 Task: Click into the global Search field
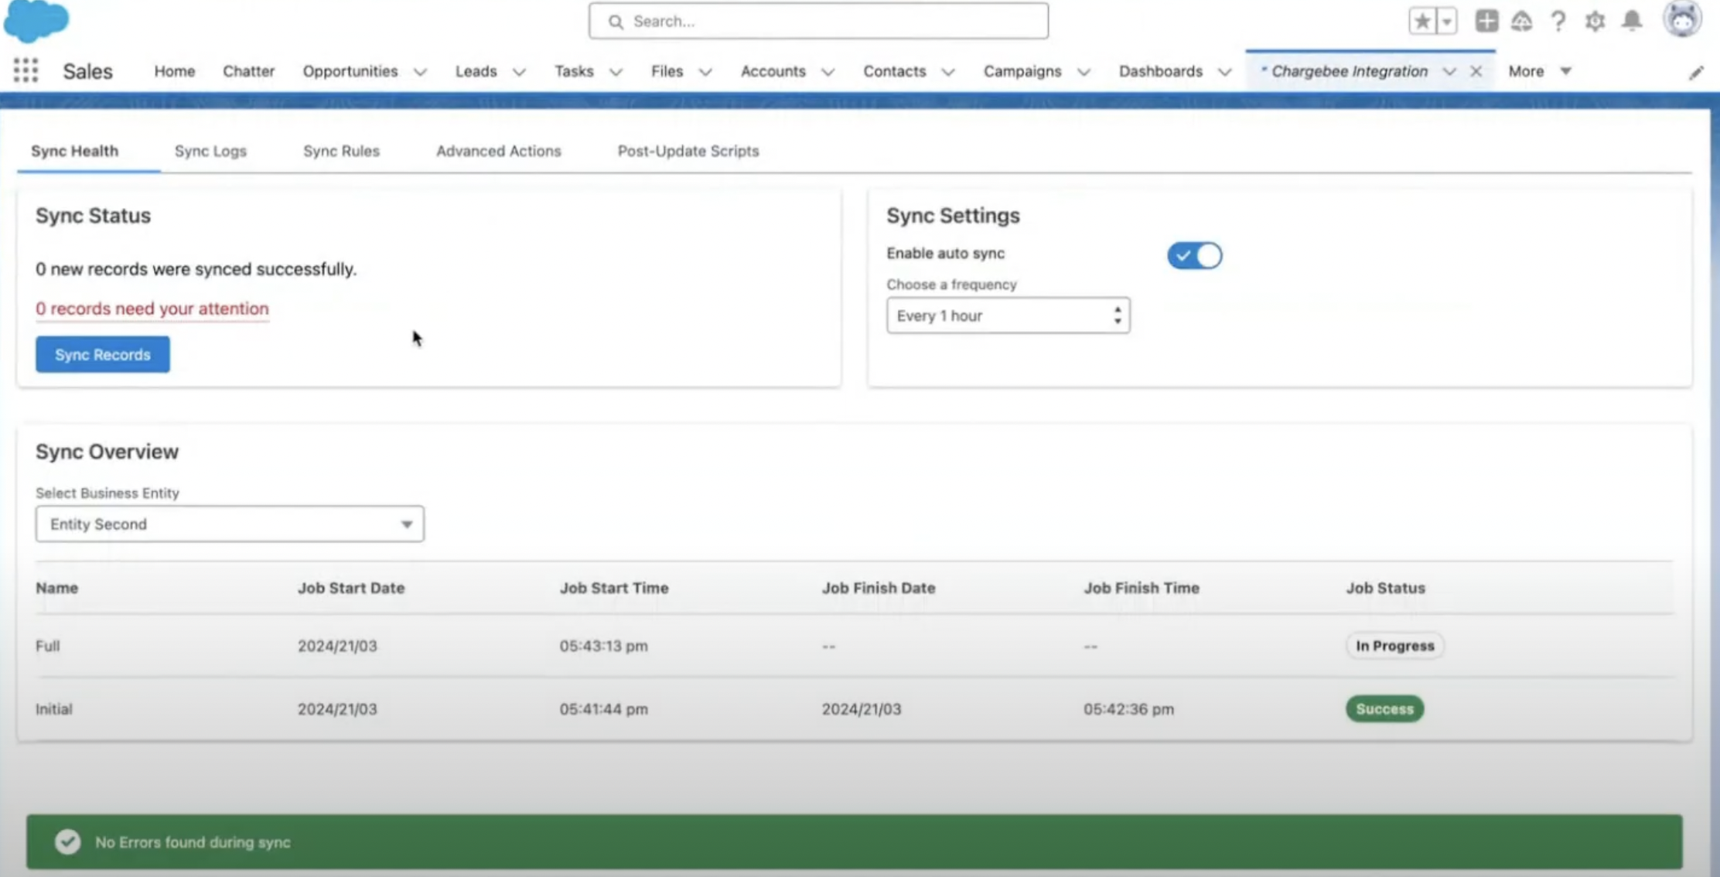(818, 21)
